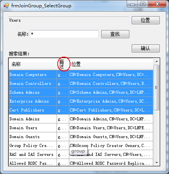169x174 pixels.
Task: Focus the 名称 input field containing asterisk
Action: (x=64, y=34)
